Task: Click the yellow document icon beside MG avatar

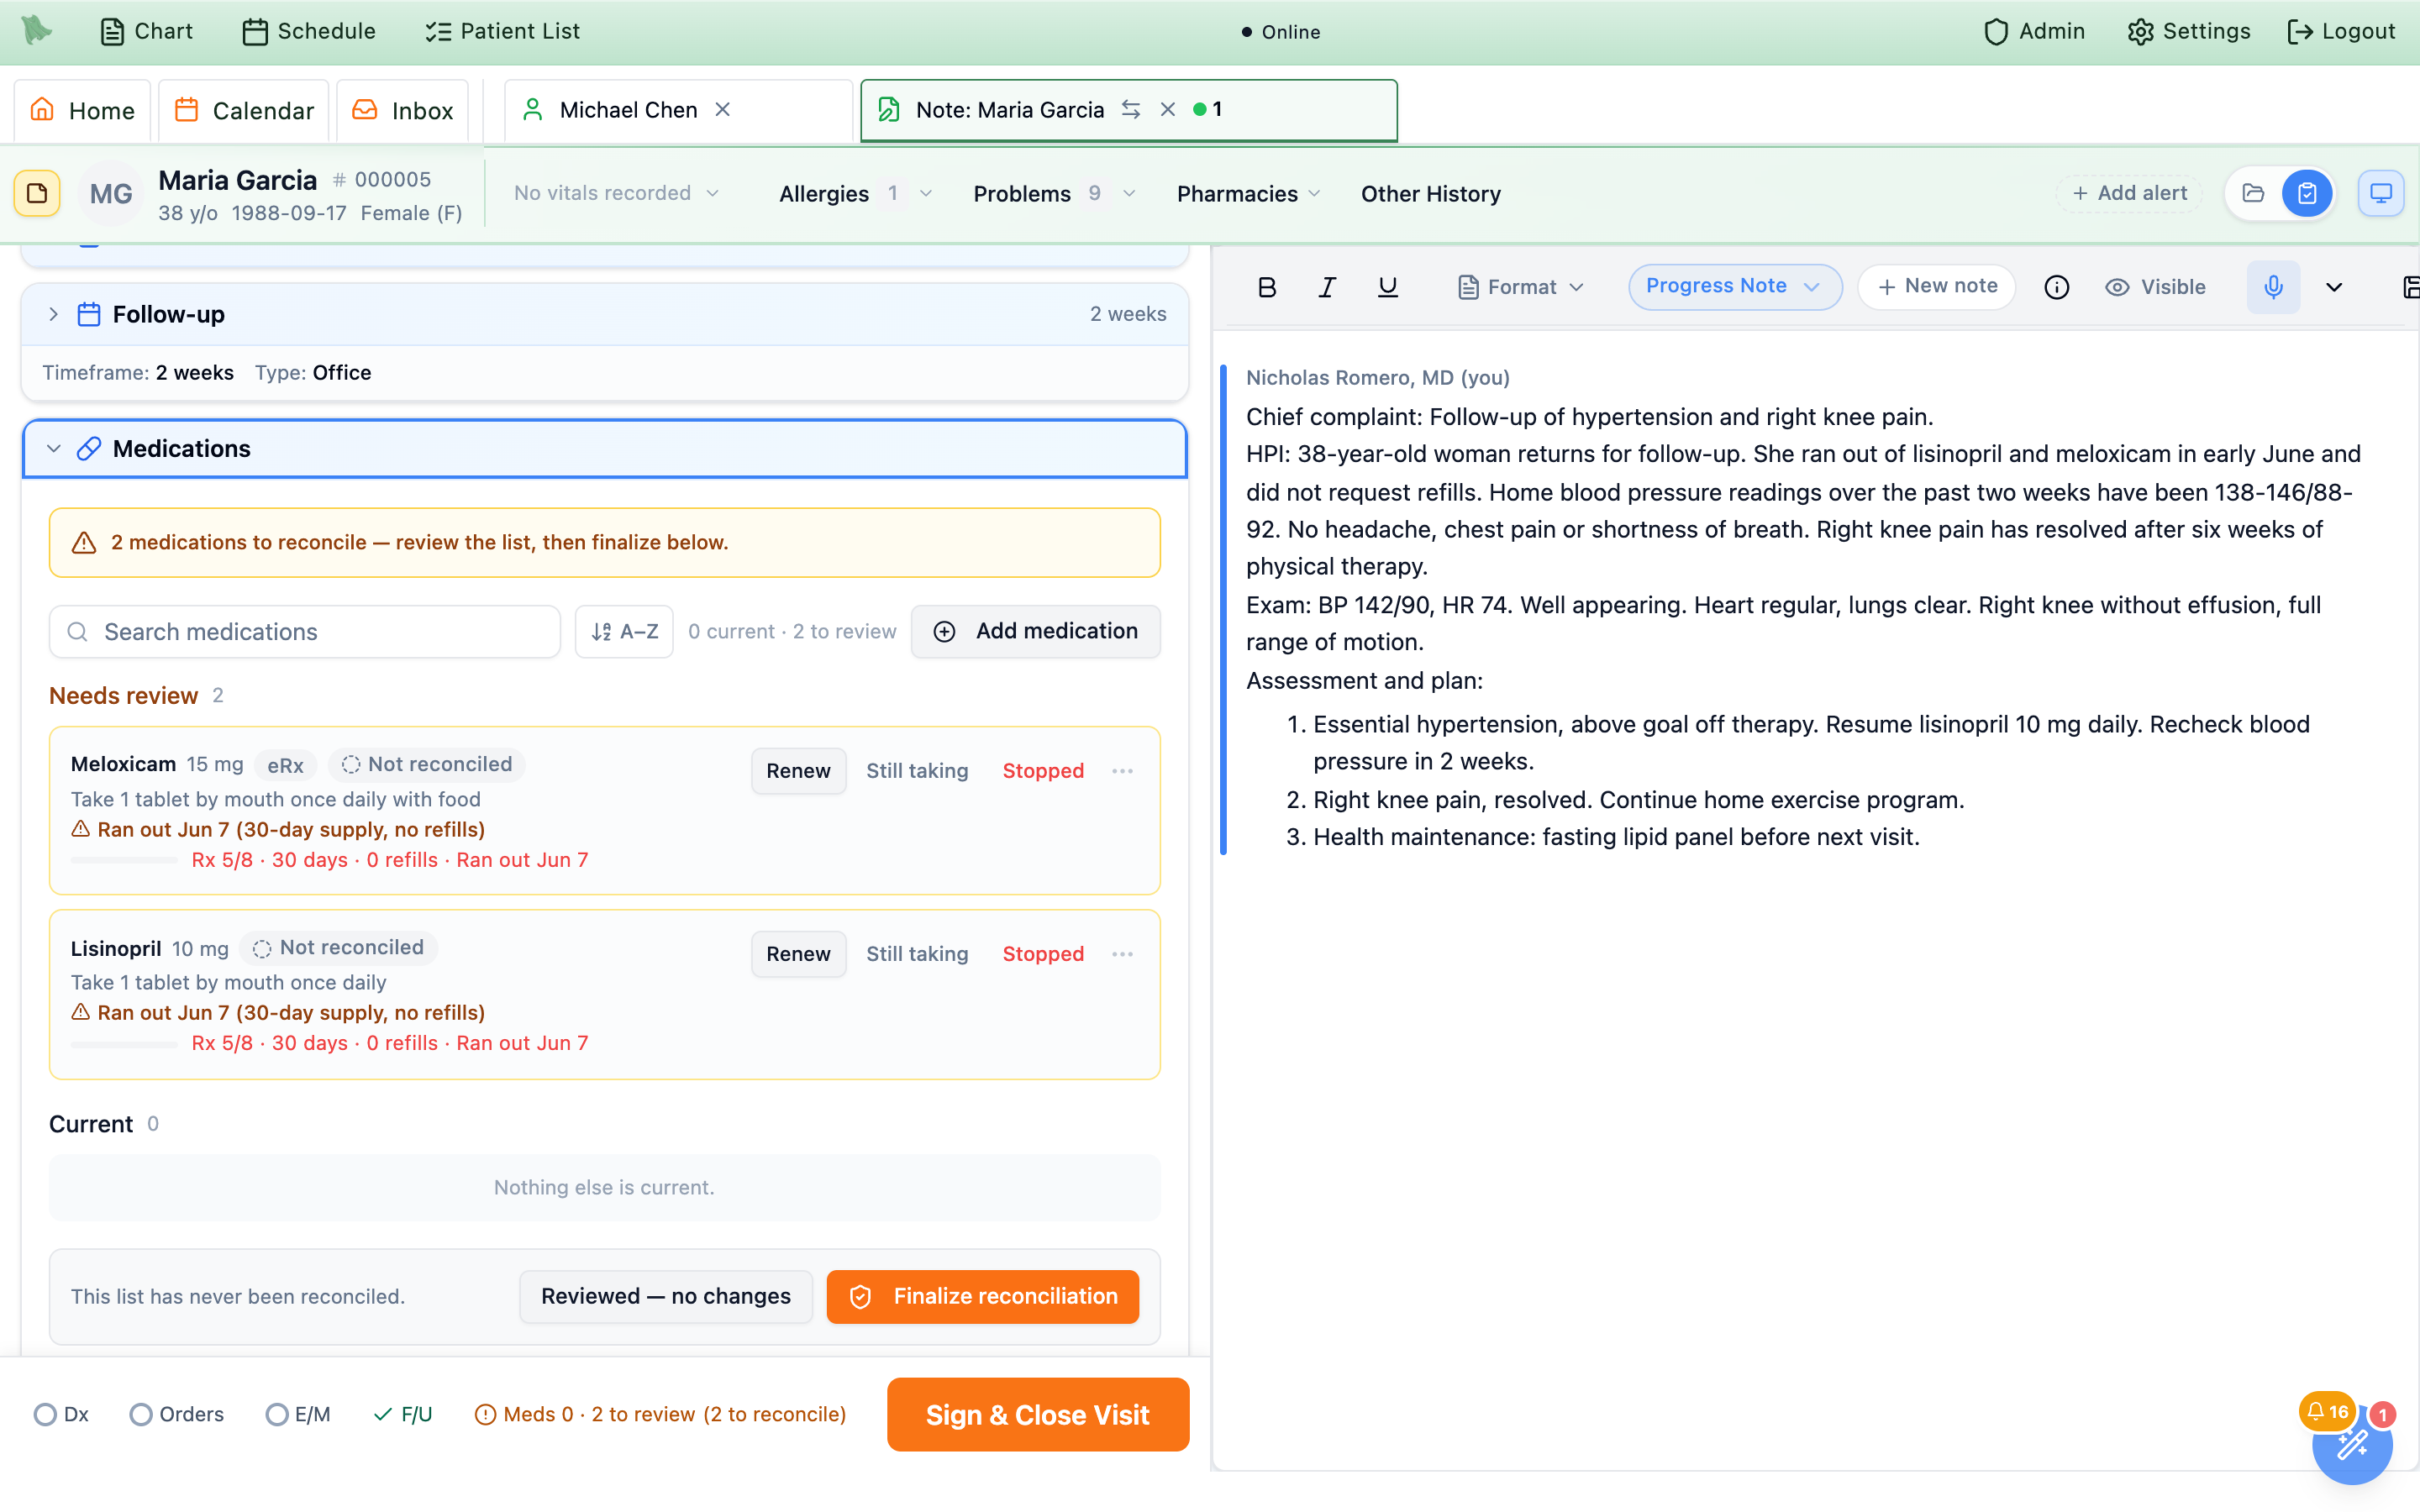Action: (37, 193)
